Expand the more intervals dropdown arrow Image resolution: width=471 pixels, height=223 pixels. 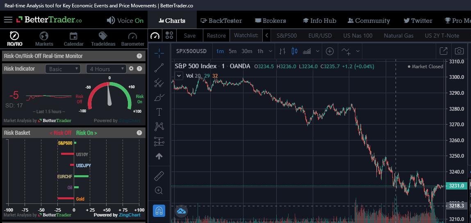[x=271, y=51]
